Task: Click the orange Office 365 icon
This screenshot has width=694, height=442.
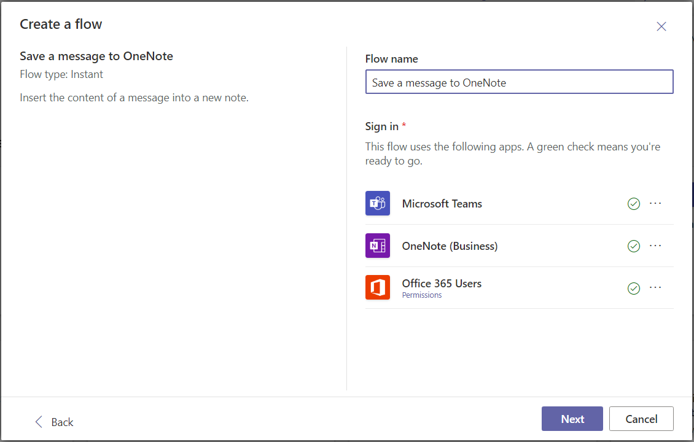Action: [377, 287]
